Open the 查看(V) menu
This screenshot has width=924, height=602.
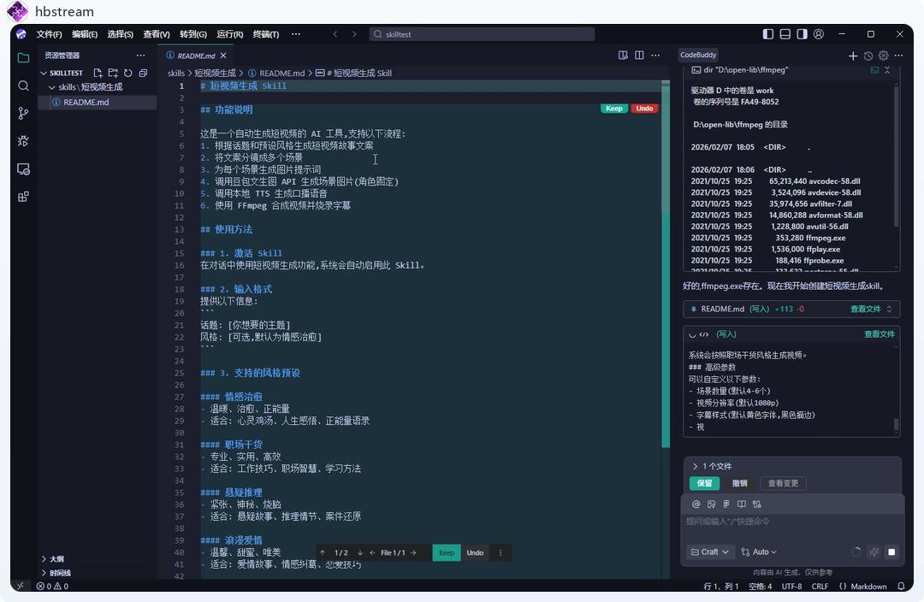click(157, 34)
